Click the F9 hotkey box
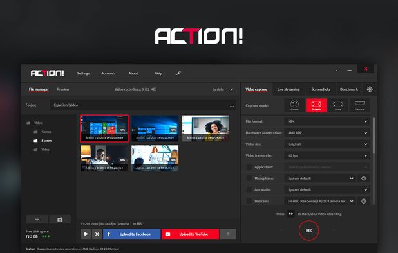The image size is (398, 253). pyautogui.click(x=291, y=214)
